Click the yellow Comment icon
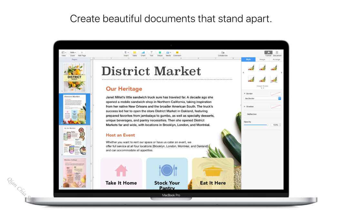This screenshot has height=210, width=340. pyautogui.click(x=177, y=52)
